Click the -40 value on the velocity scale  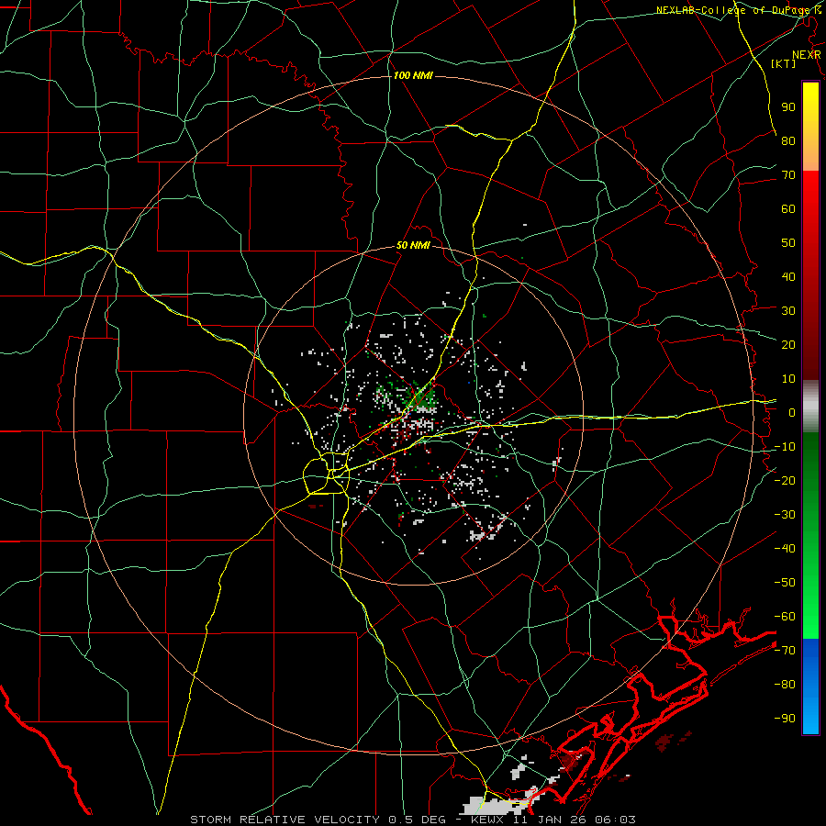click(x=785, y=549)
